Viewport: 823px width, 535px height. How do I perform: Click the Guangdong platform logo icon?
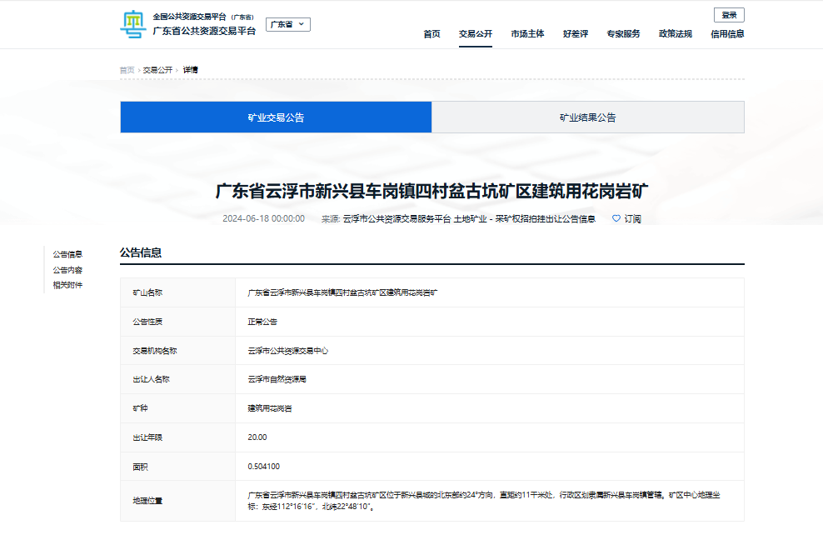(x=132, y=24)
